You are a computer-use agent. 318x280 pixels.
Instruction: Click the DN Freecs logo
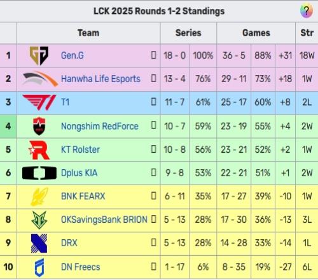[x=39, y=267]
